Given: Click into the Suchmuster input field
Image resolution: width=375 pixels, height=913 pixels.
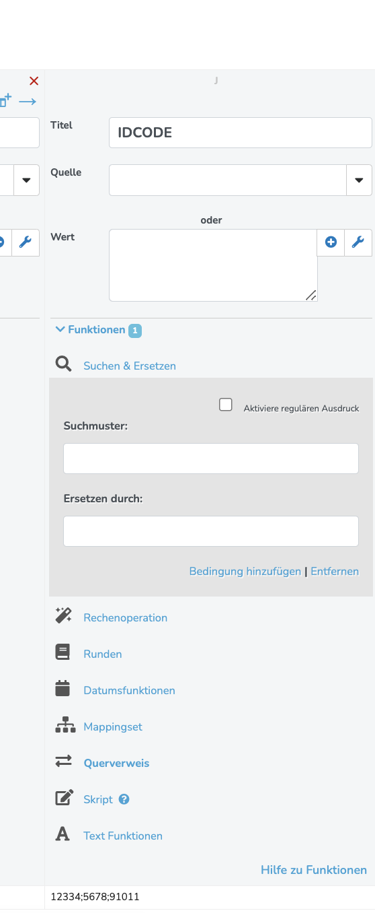Looking at the screenshot, I should coord(211,459).
